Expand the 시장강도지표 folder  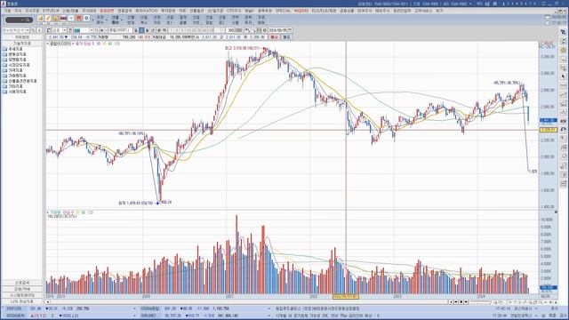(x=16, y=65)
